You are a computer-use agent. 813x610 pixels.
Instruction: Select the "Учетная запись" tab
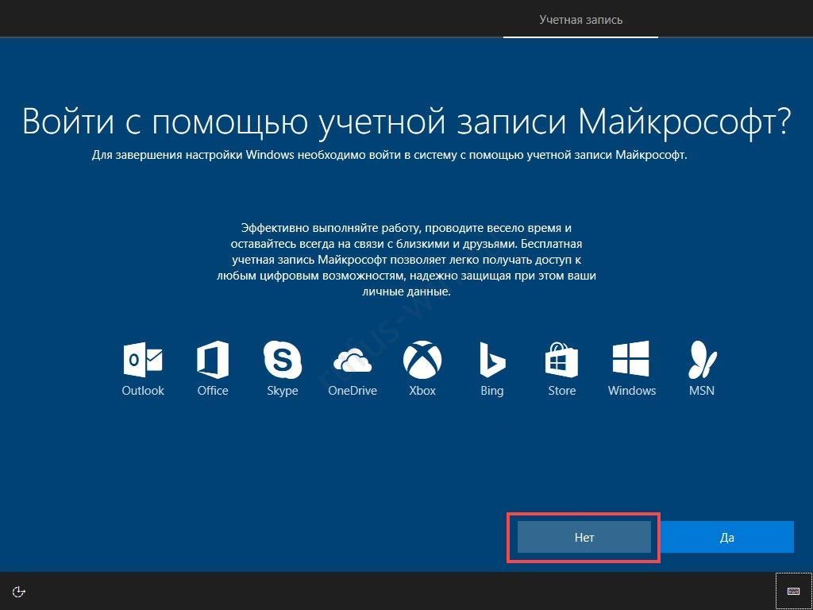point(580,20)
